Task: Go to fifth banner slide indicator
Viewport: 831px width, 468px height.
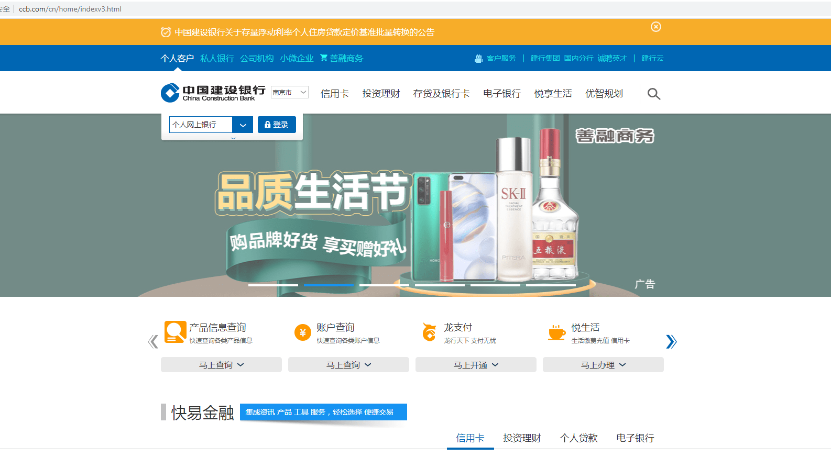Action: click(x=495, y=285)
